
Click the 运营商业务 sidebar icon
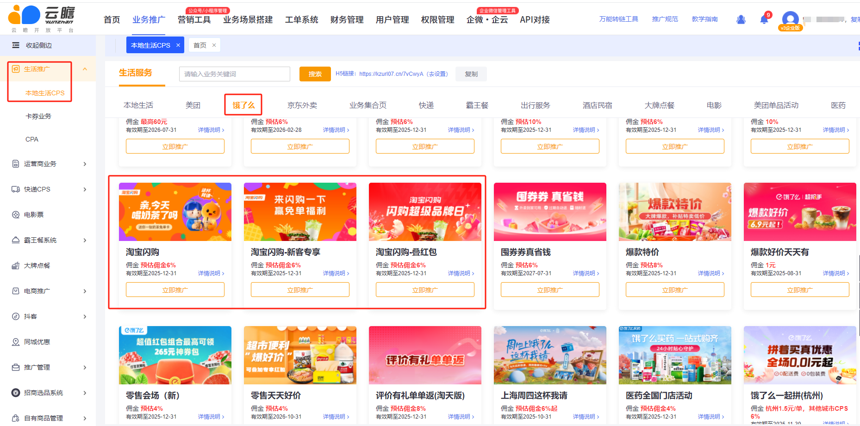click(x=16, y=164)
